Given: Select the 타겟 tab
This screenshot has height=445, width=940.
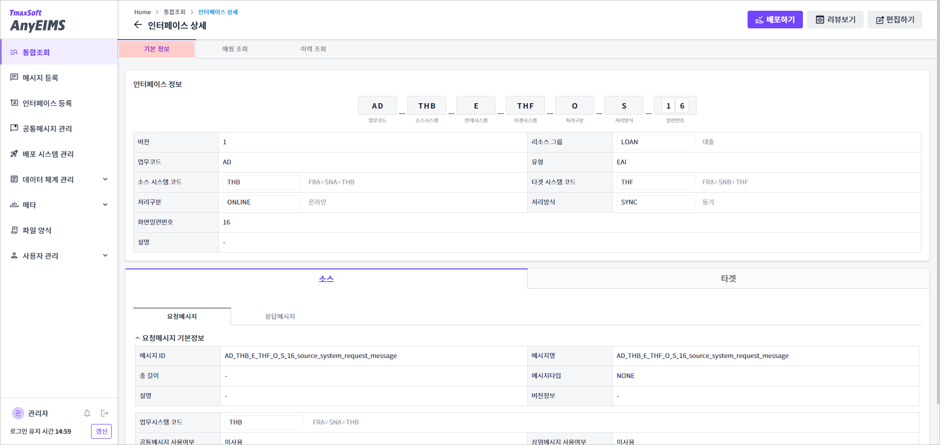Looking at the screenshot, I should click(728, 279).
